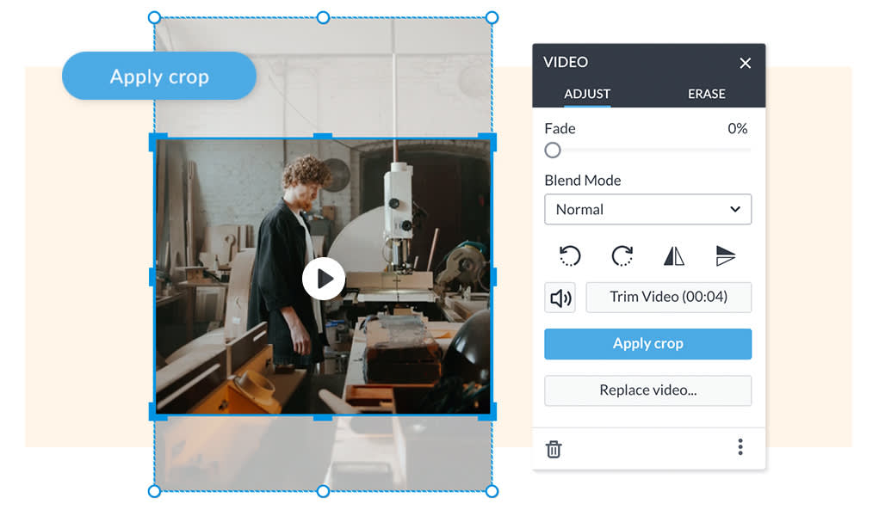This screenshot has height=510, width=879.
Task: Click the Fade 0% value text
Action: (x=737, y=129)
